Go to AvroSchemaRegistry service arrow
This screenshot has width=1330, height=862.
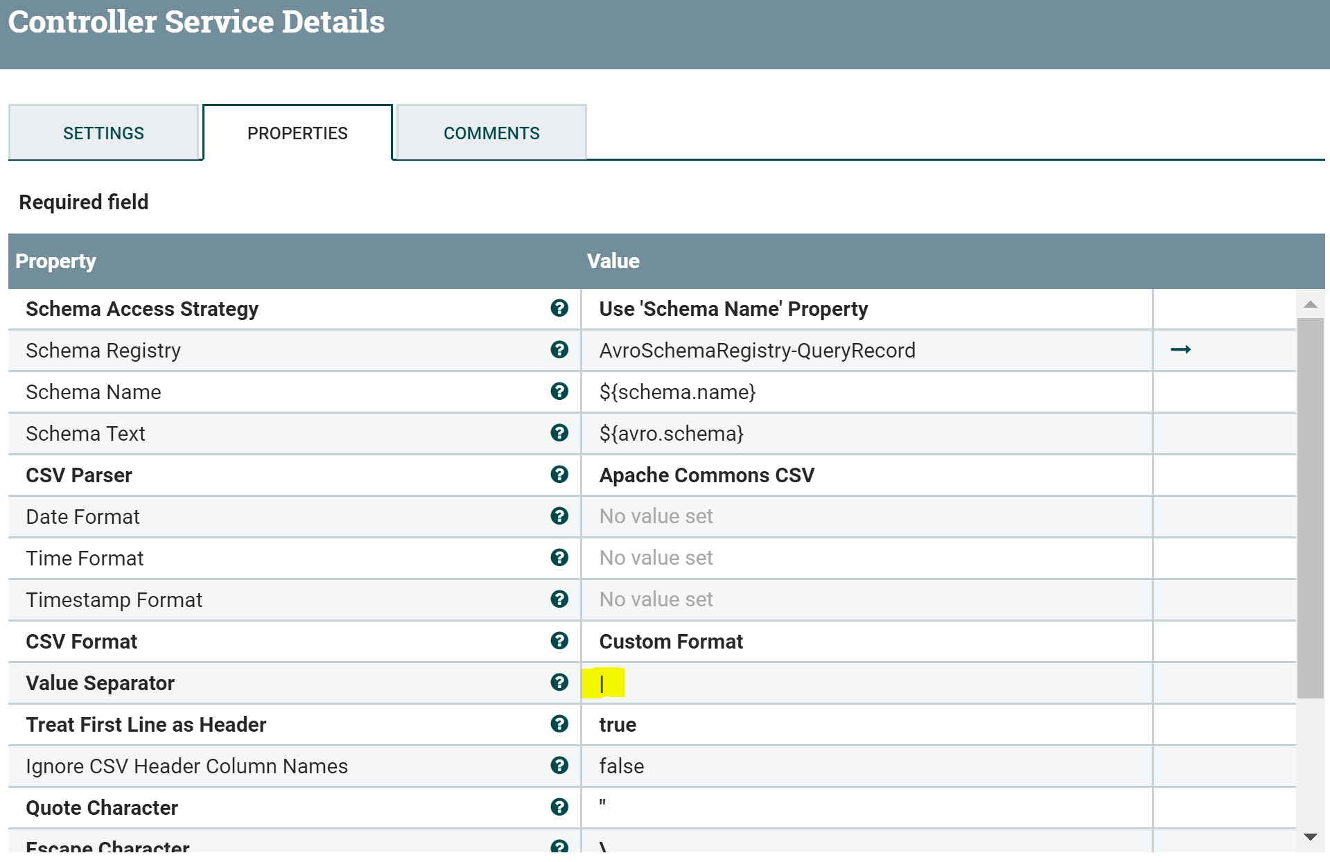1180,350
